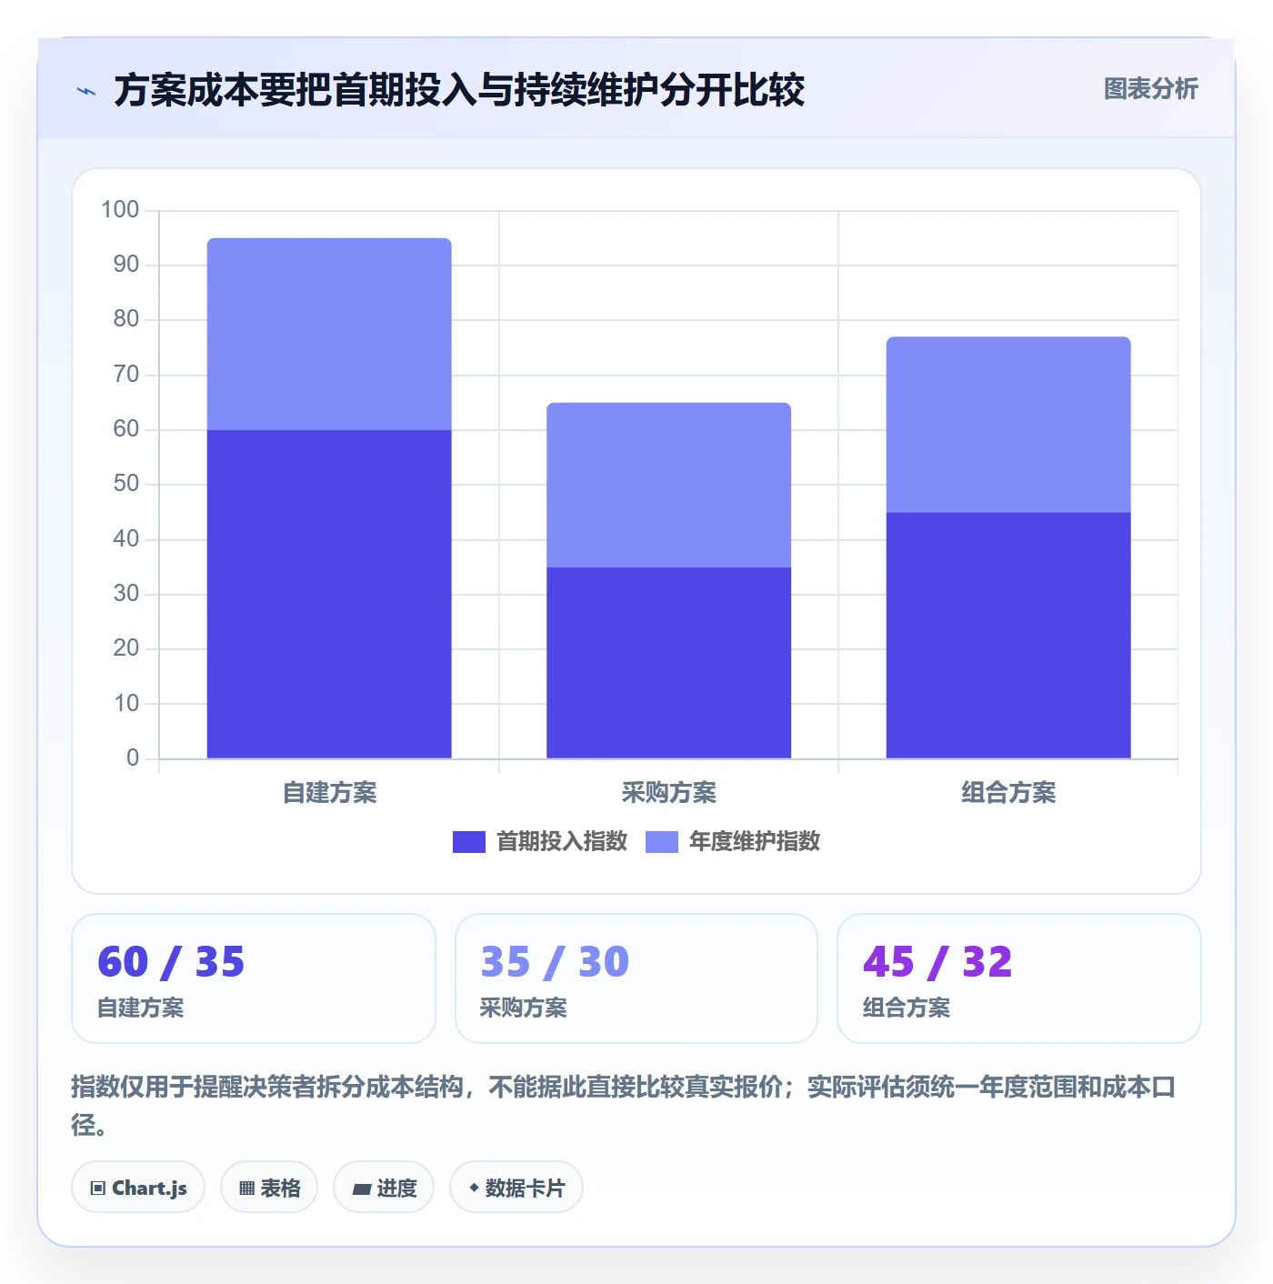Click the diamond icon in 数据卡片 chip

pos(474,1188)
